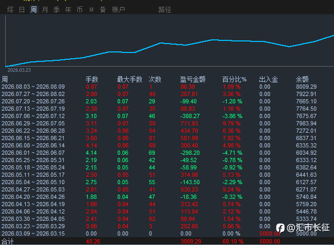Viewport: 334px width, 245px height.
Task: Click the 最大手数 column header
Action: pyautogui.click(x=129, y=79)
